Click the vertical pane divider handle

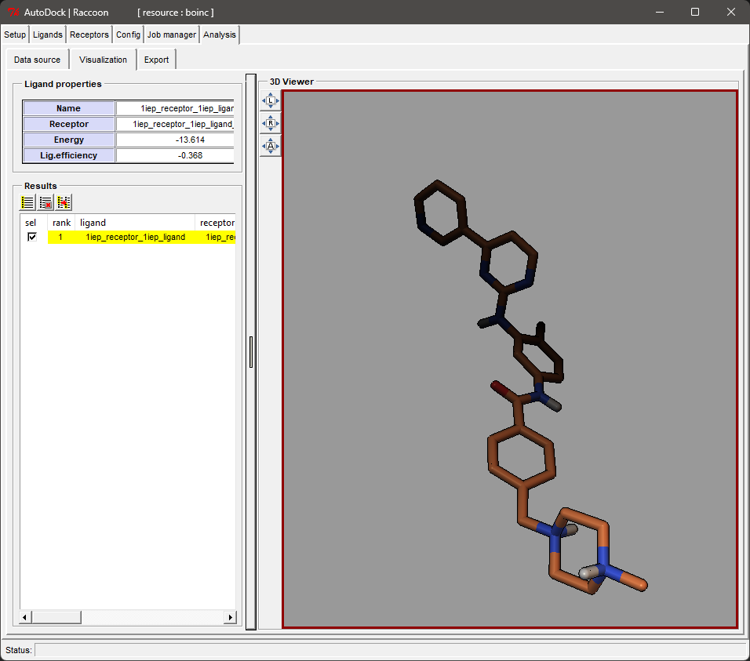(x=251, y=352)
